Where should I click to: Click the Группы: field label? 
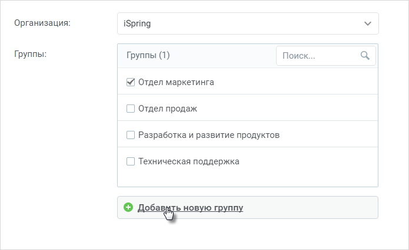click(30, 55)
